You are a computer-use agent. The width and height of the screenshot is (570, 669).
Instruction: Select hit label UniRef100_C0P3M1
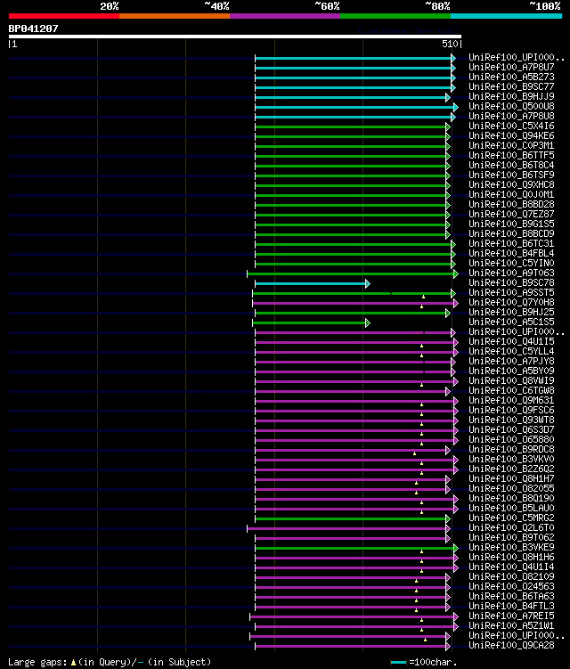pyautogui.click(x=511, y=145)
